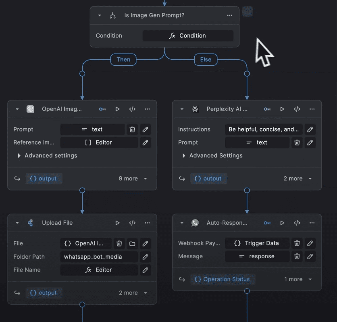Click the Perplexity AI logo icon

pos(195,109)
